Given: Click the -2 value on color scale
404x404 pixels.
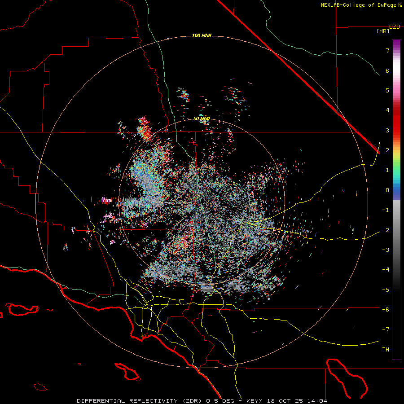Looking at the screenshot, I should 386,230.
